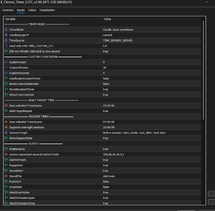The width and height of the screenshot is (215, 211).
Task: Switch to the Visualization tab
Action: tap(47, 10)
